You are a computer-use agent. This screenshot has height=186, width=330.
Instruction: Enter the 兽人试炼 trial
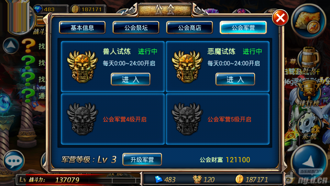point(131,79)
